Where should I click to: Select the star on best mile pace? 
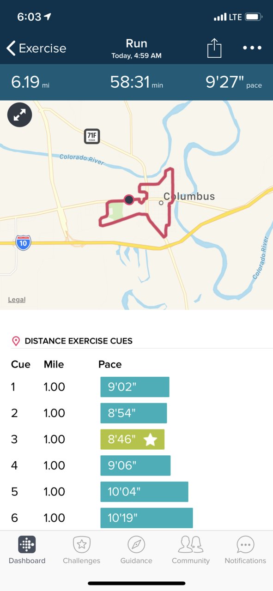tap(150, 440)
